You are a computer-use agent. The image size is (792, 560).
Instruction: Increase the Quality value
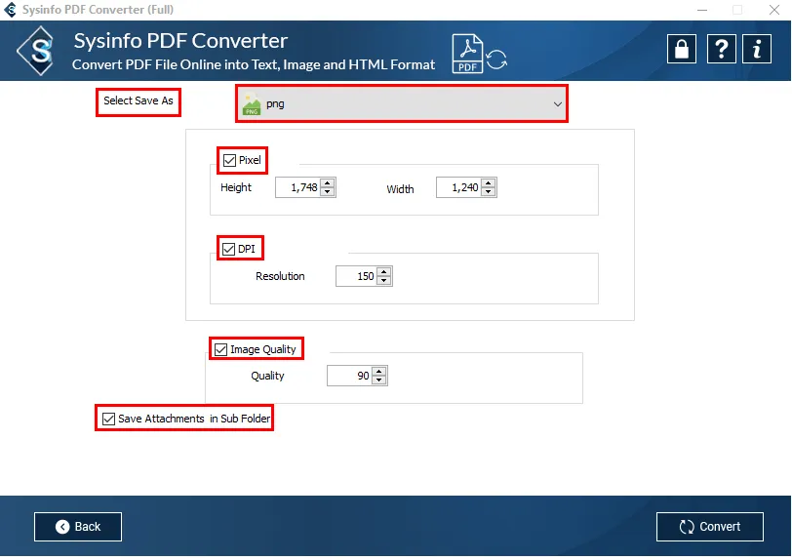point(378,372)
